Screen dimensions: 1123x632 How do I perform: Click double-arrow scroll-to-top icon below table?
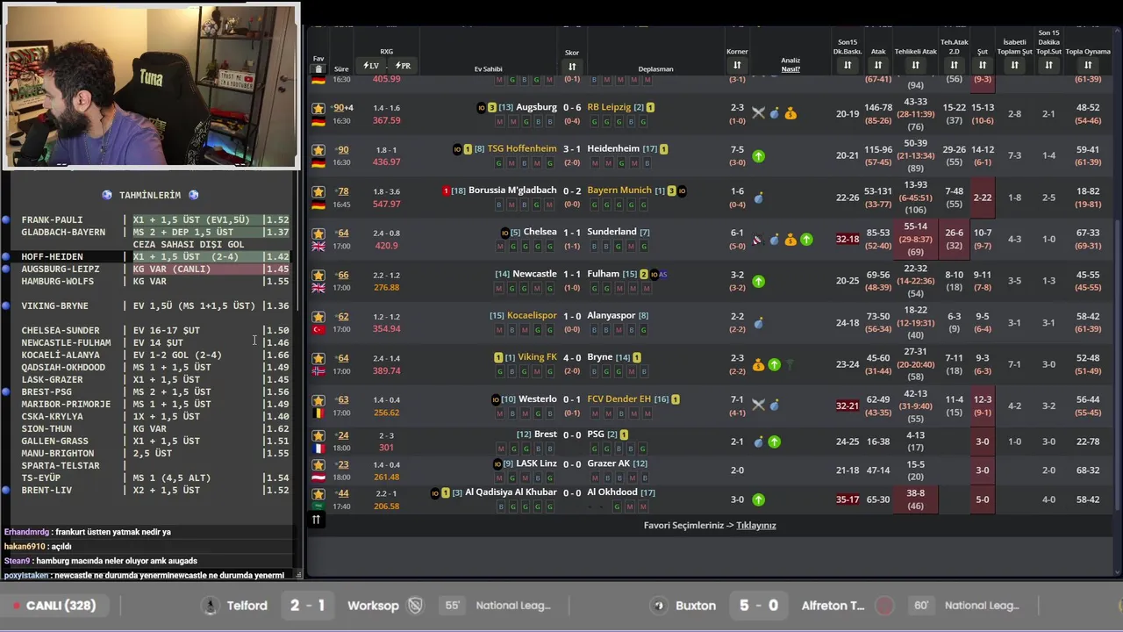[x=316, y=519]
